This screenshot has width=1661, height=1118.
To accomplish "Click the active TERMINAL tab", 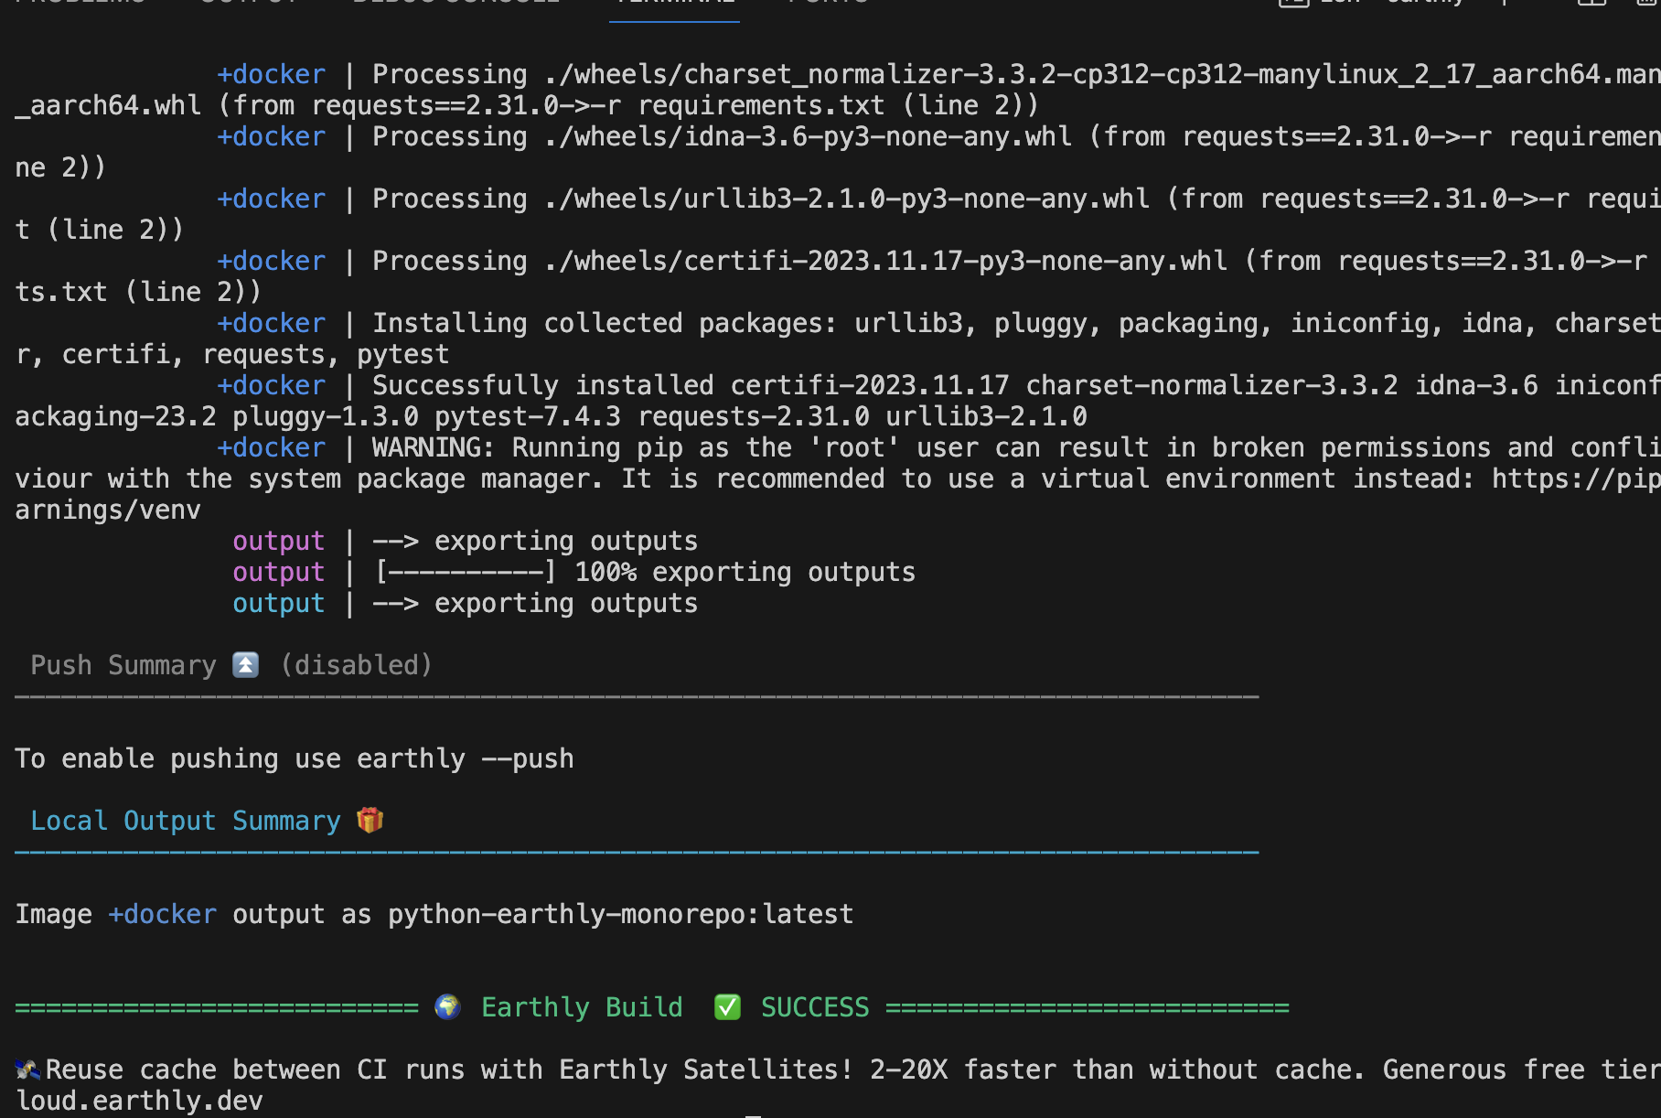I will (x=674, y=3).
